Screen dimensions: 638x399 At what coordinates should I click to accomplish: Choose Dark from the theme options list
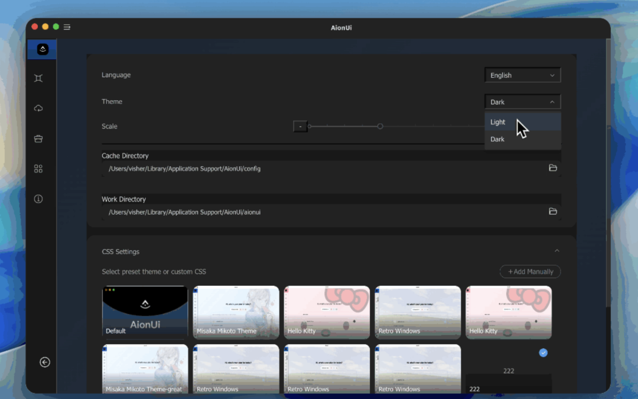498,139
